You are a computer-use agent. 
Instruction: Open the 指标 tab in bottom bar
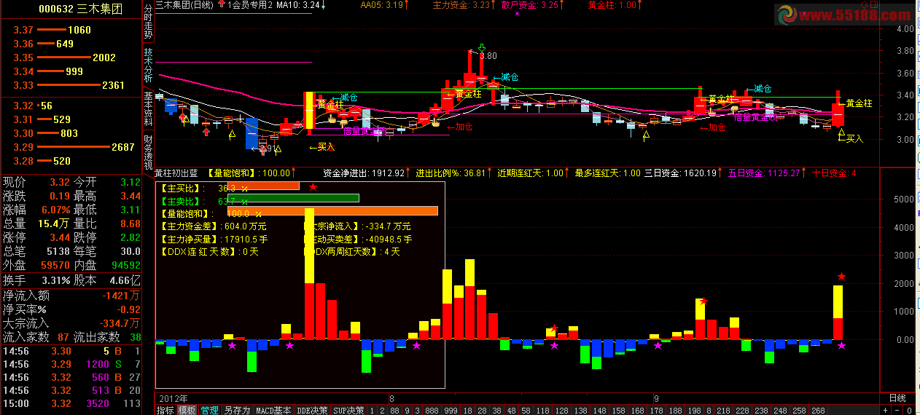[x=165, y=410]
